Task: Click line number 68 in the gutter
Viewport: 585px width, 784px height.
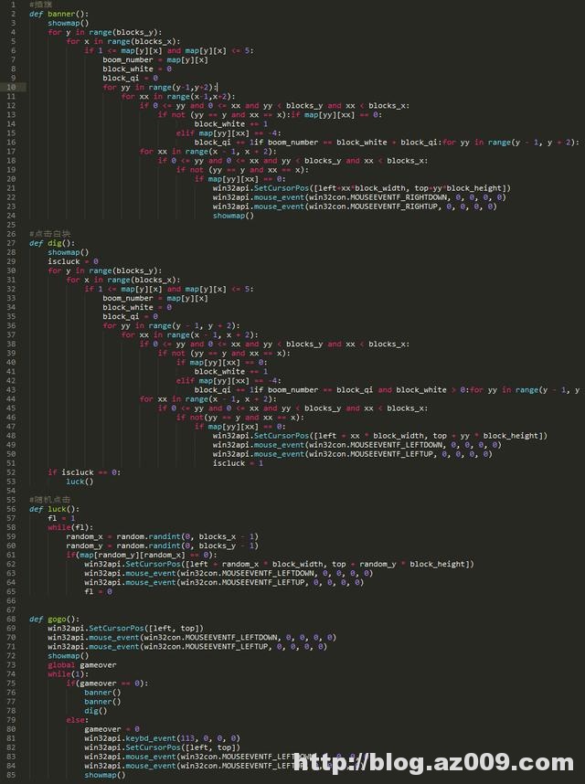Action: click(x=11, y=619)
